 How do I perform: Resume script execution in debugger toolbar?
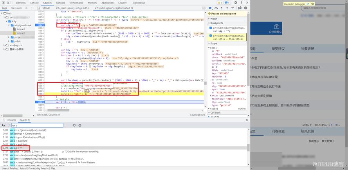210,8
